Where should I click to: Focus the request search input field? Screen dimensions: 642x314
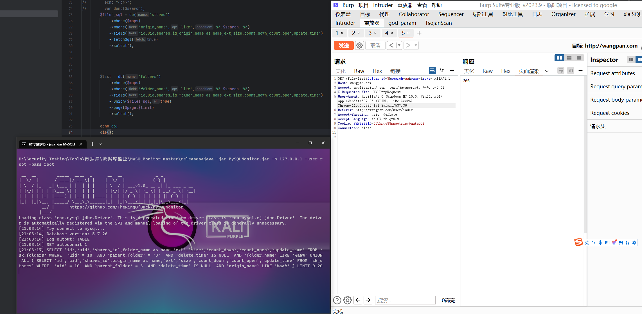coord(405,300)
